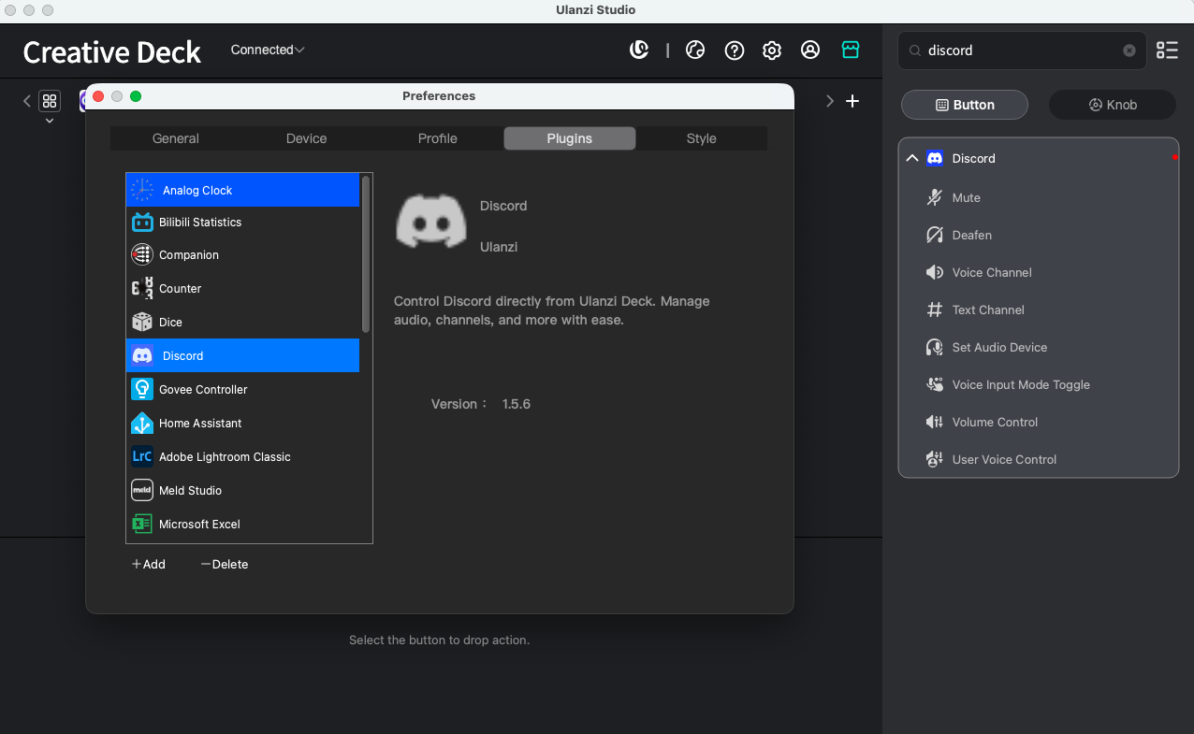The height and width of the screenshot is (734, 1194).
Task: Switch to the Style tab in Preferences
Action: click(701, 137)
